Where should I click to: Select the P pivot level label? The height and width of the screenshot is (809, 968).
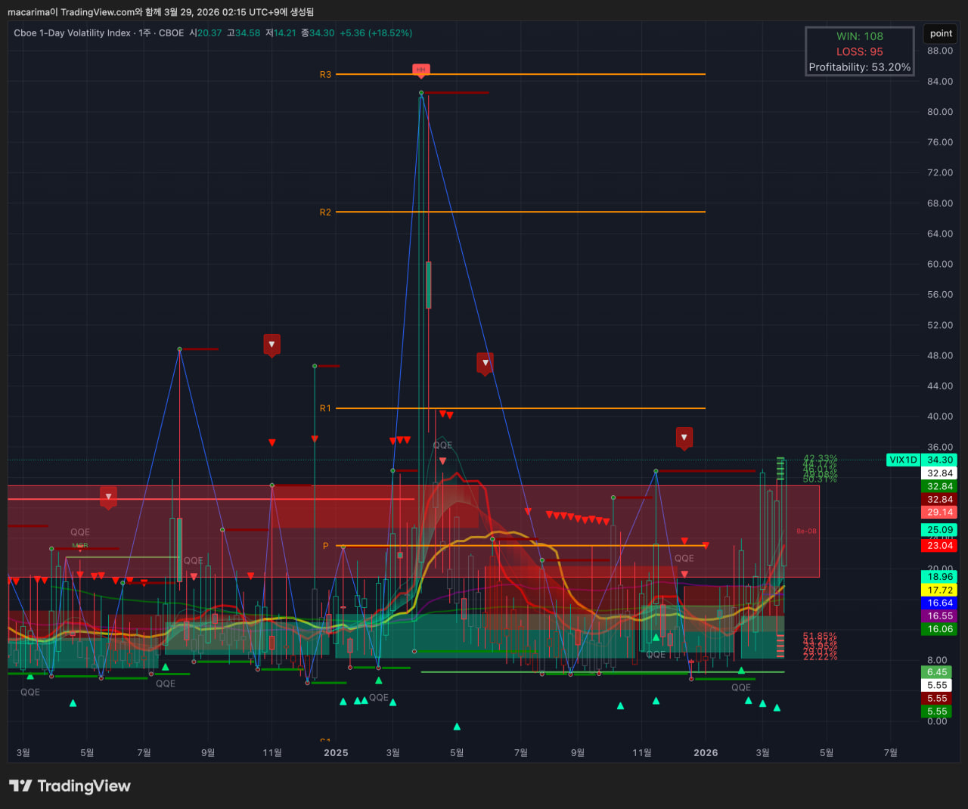(326, 546)
